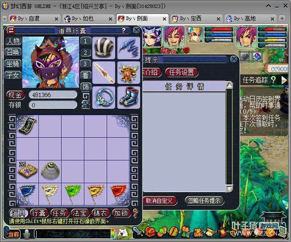
Task: Open inventory help question mark
Action: [x=123, y=31]
